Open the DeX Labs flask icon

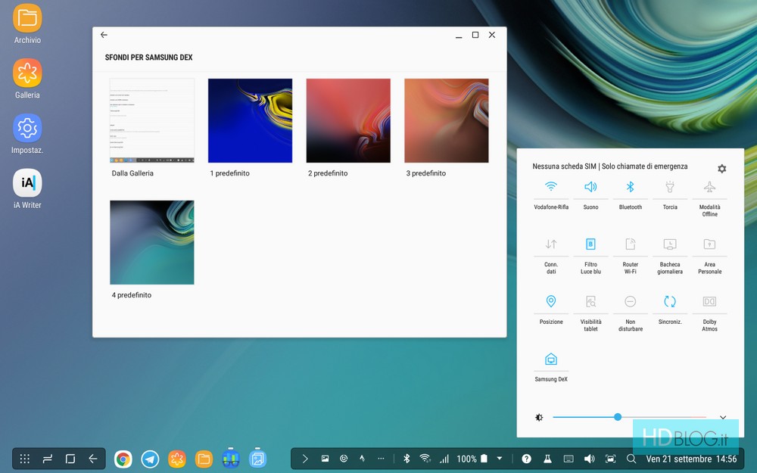547,459
